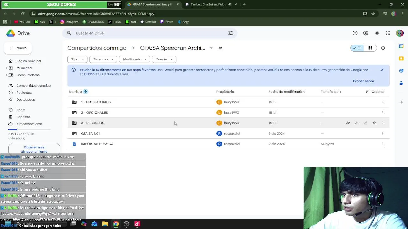This screenshot has width=408, height=229.
Task: Open Google Tasks side panel icon
Action: coord(401,71)
